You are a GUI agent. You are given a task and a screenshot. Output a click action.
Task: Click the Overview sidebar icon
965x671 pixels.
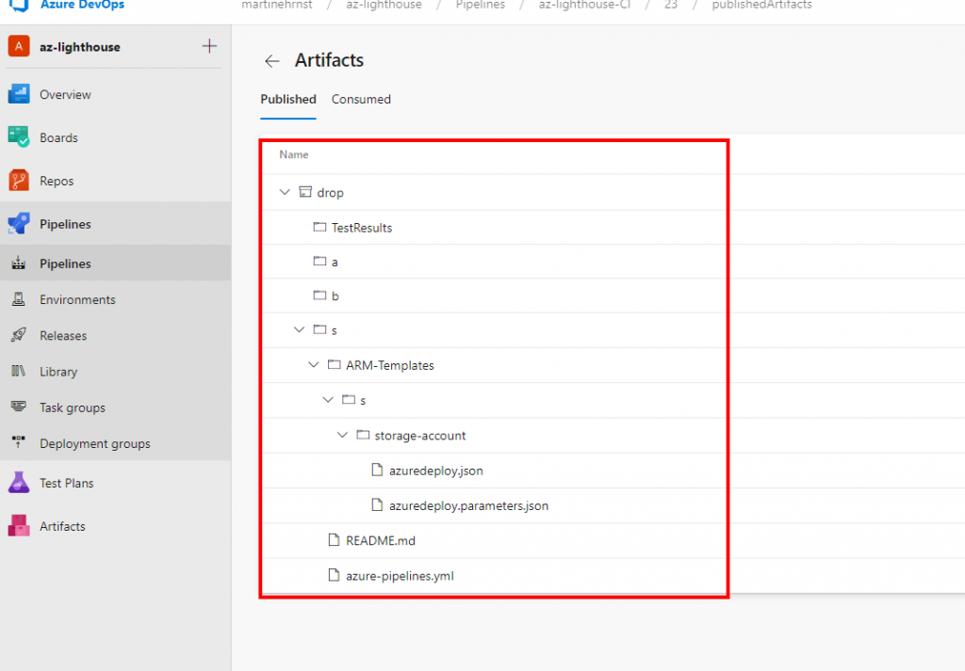click(x=19, y=94)
